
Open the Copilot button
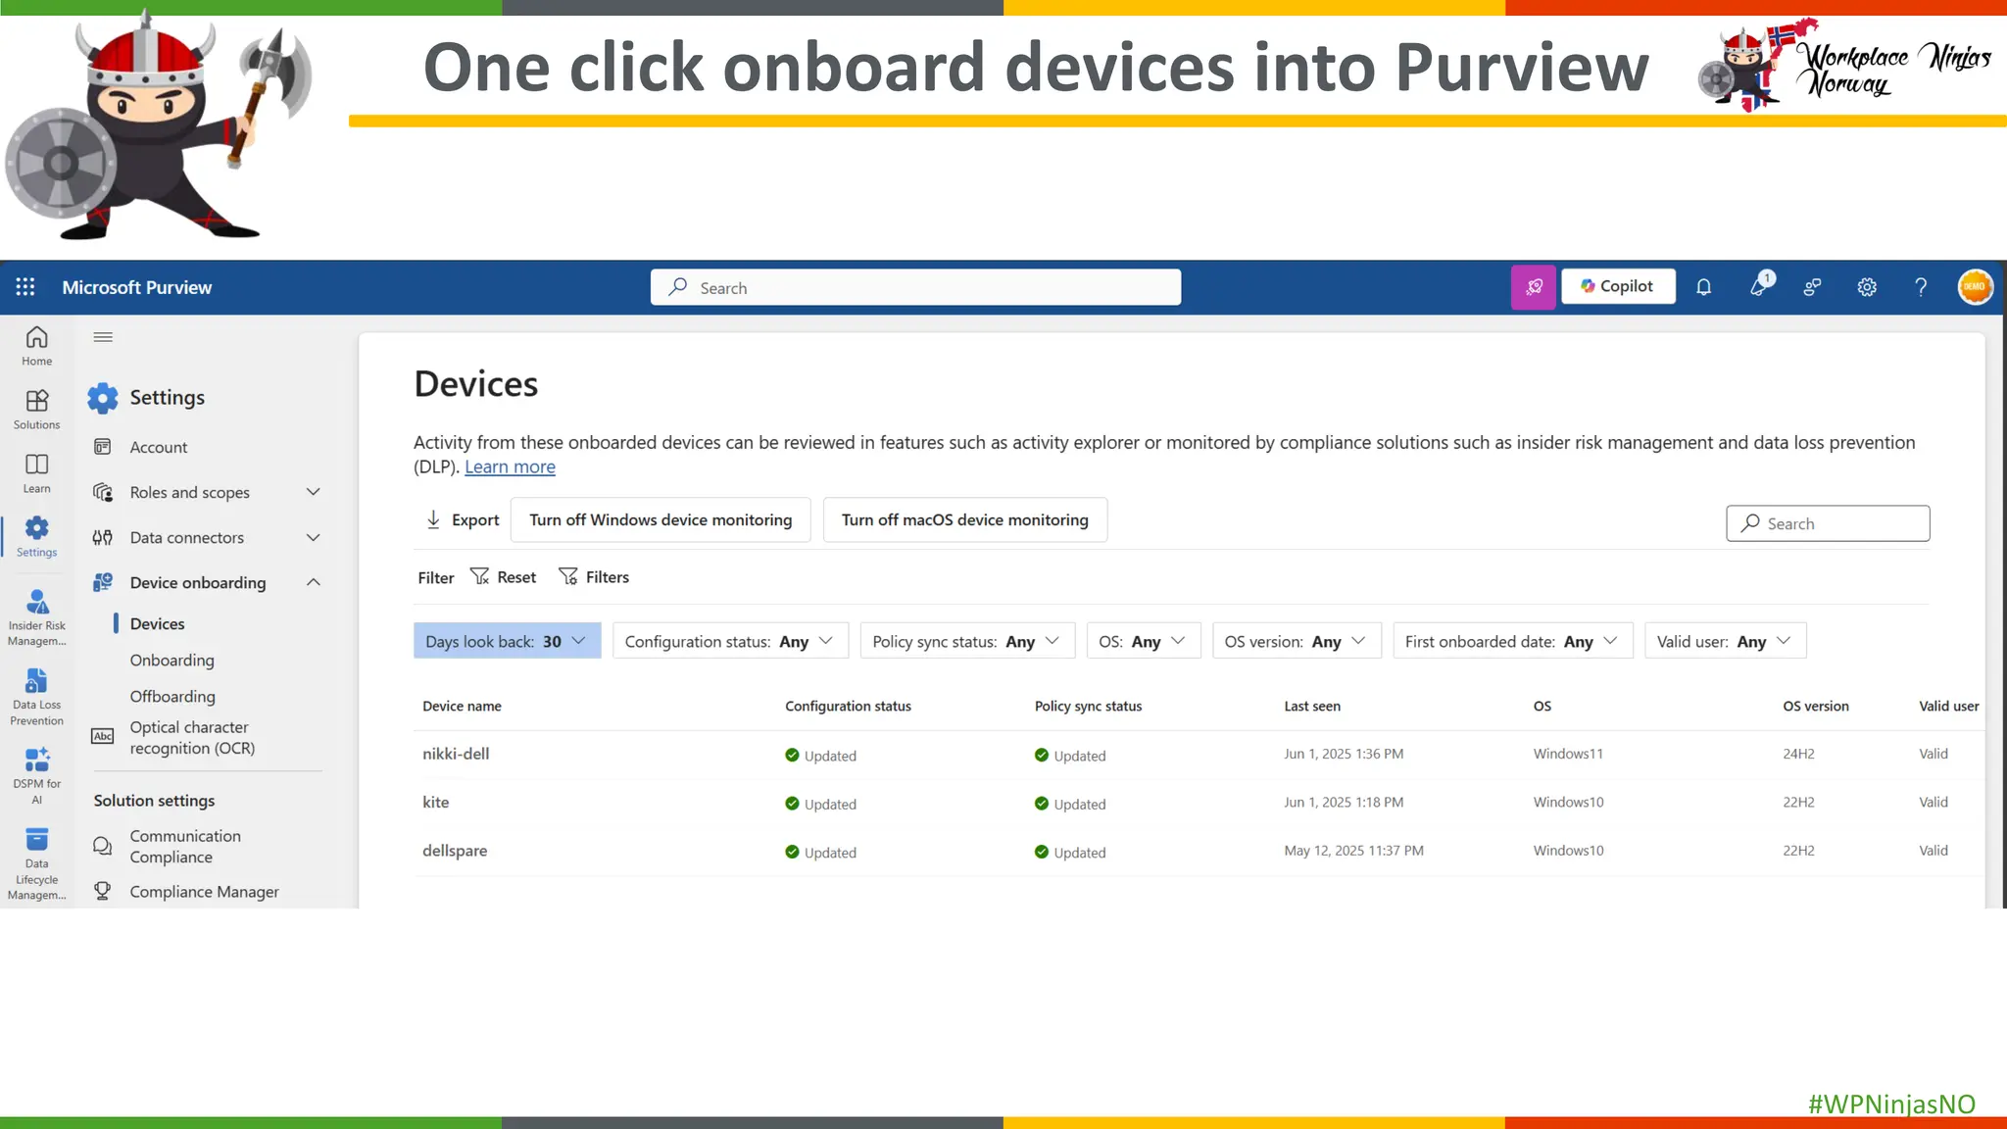click(1618, 286)
